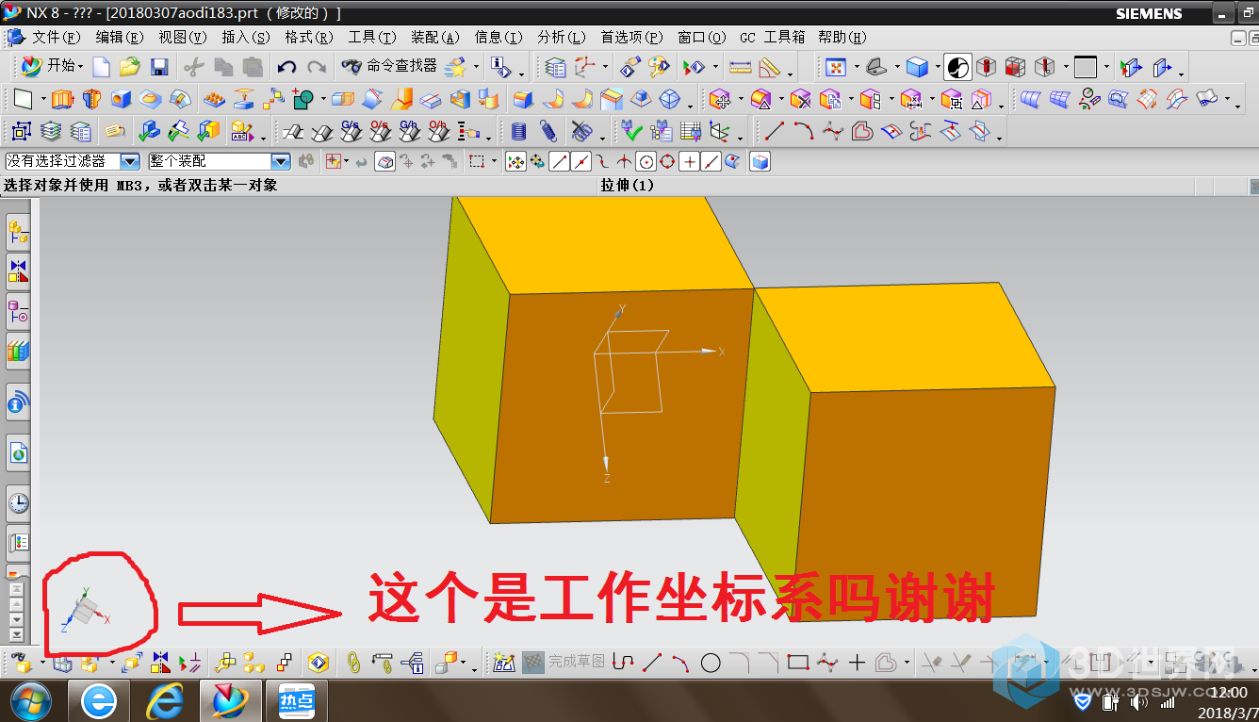1259x722 pixels.
Task: Save the part with floppy icon
Action: 159,67
